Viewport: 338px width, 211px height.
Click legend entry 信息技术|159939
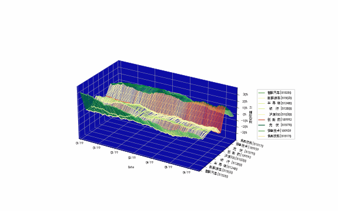pos(275,131)
